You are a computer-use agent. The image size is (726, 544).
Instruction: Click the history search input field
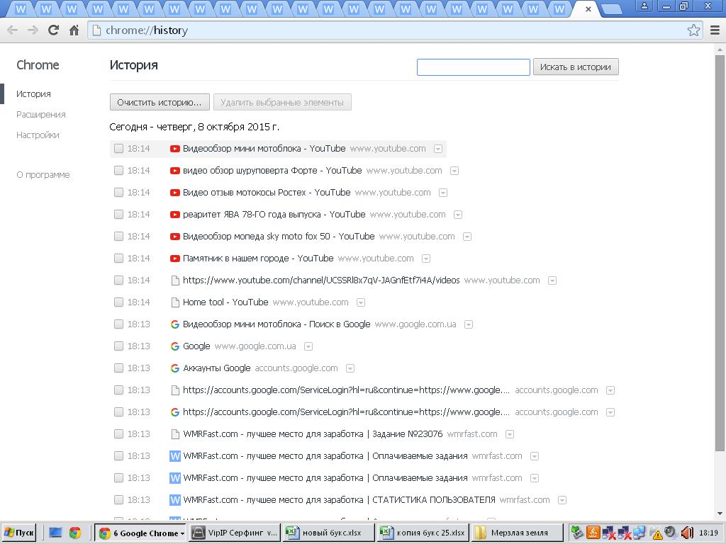tap(473, 67)
